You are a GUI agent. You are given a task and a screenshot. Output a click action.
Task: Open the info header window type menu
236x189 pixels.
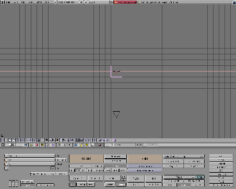(2, 2)
